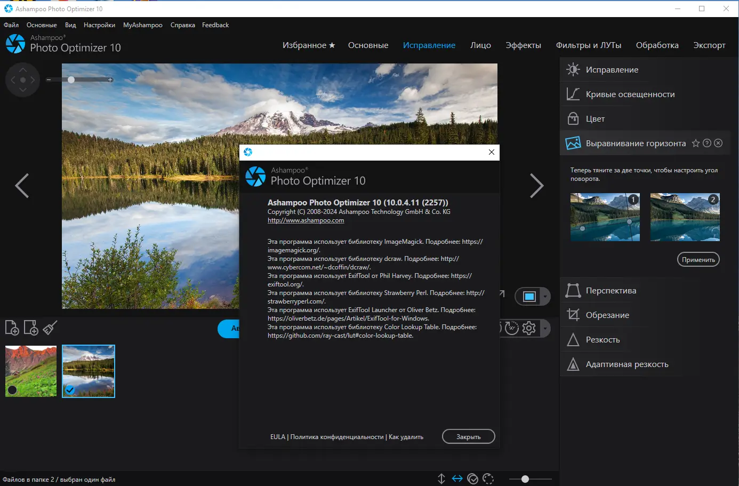Open the EULA link in the About dialog
The width and height of the screenshot is (739, 486).
pos(278,437)
